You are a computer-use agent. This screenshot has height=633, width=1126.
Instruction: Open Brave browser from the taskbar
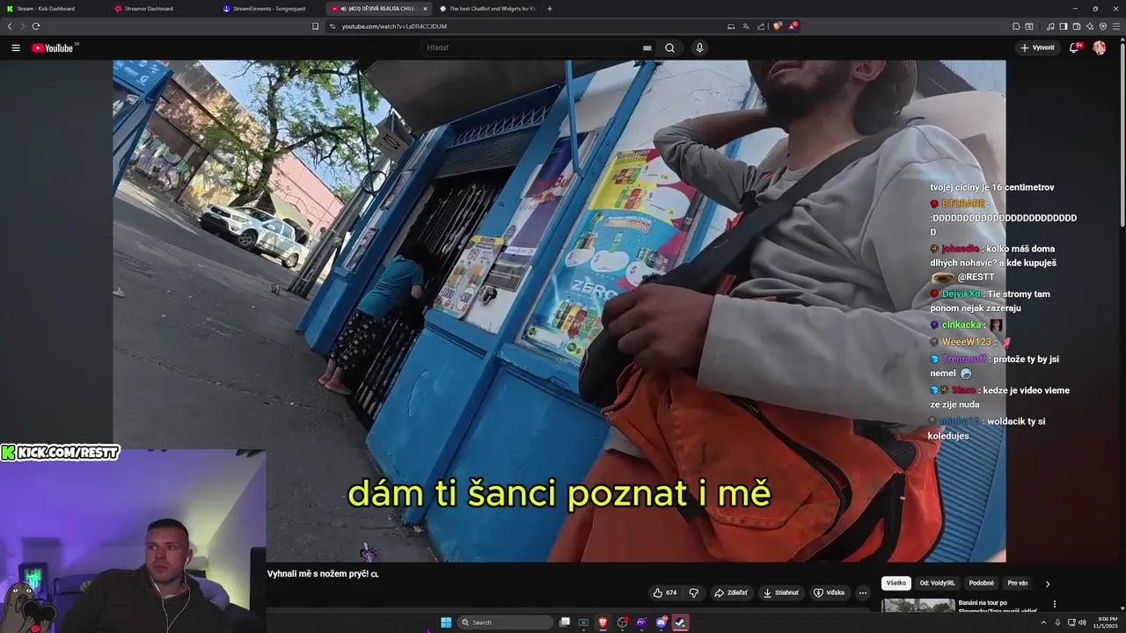pos(603,622)
